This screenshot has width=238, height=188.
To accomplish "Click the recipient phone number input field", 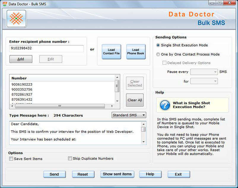I will (46, 49).
